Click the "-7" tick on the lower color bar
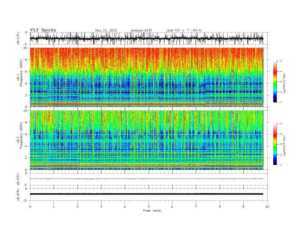Image resolution: width=301 pixels, height=232 pixels. [x=280, y=165]
